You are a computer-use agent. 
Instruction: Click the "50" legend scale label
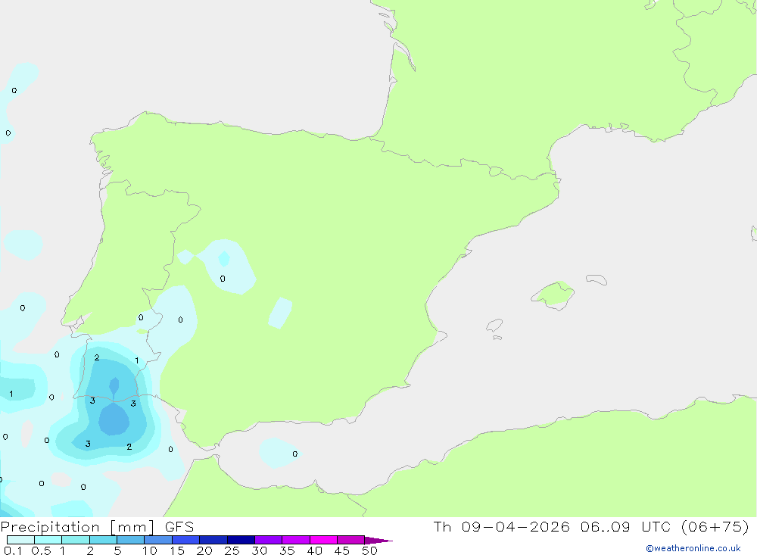[369, 550]
